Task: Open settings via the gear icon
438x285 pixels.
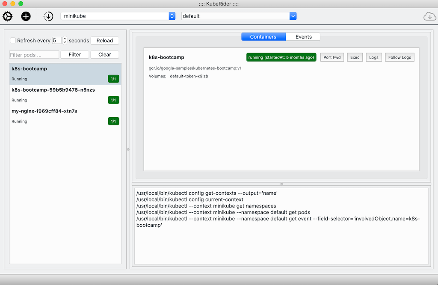Action: tap(8, 16)
